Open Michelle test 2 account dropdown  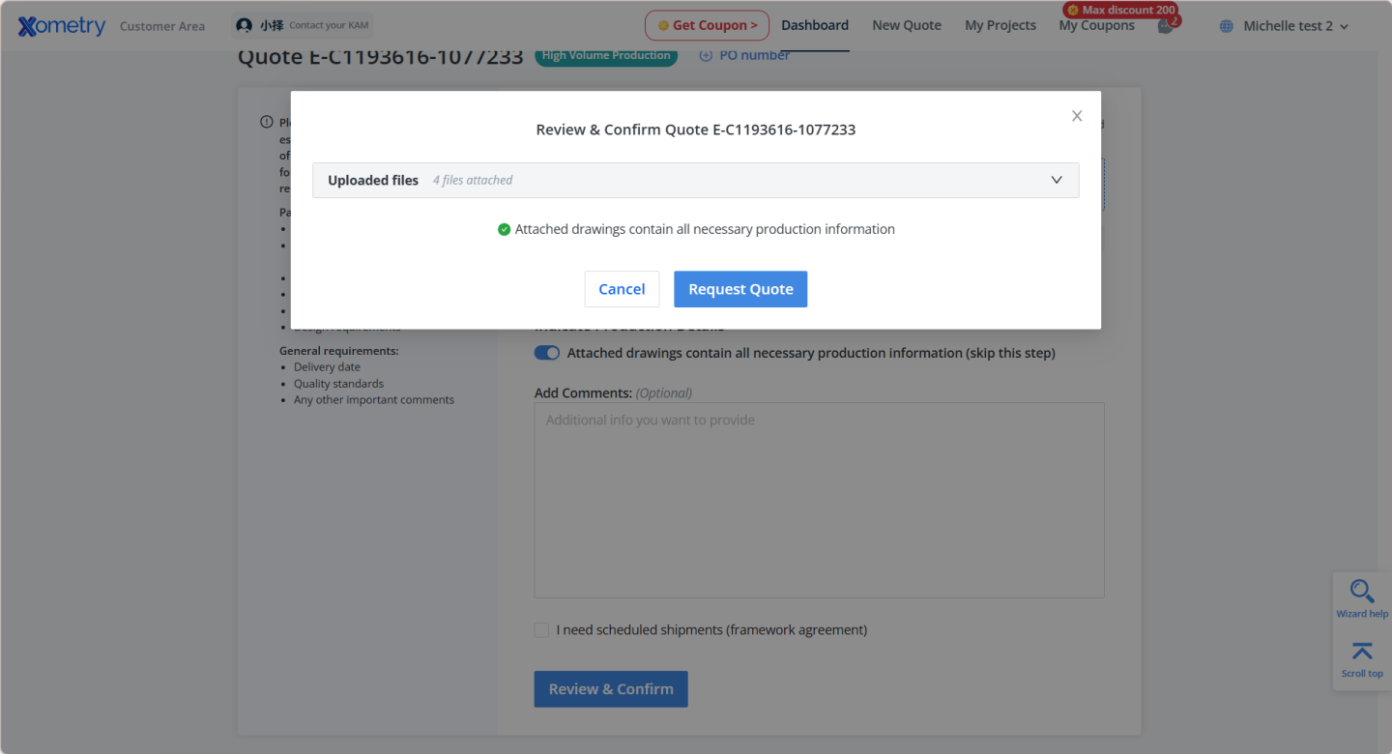[1295, 26]
